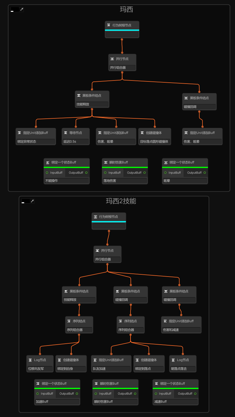Click the OutputBuff port of the 落地伤害 node
Viewport: 235px width, 417px height.
144,173
